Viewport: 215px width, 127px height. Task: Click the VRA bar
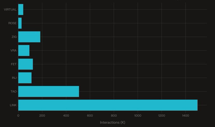click(24, 51)
